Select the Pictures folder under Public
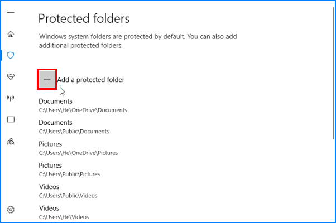 50,166
